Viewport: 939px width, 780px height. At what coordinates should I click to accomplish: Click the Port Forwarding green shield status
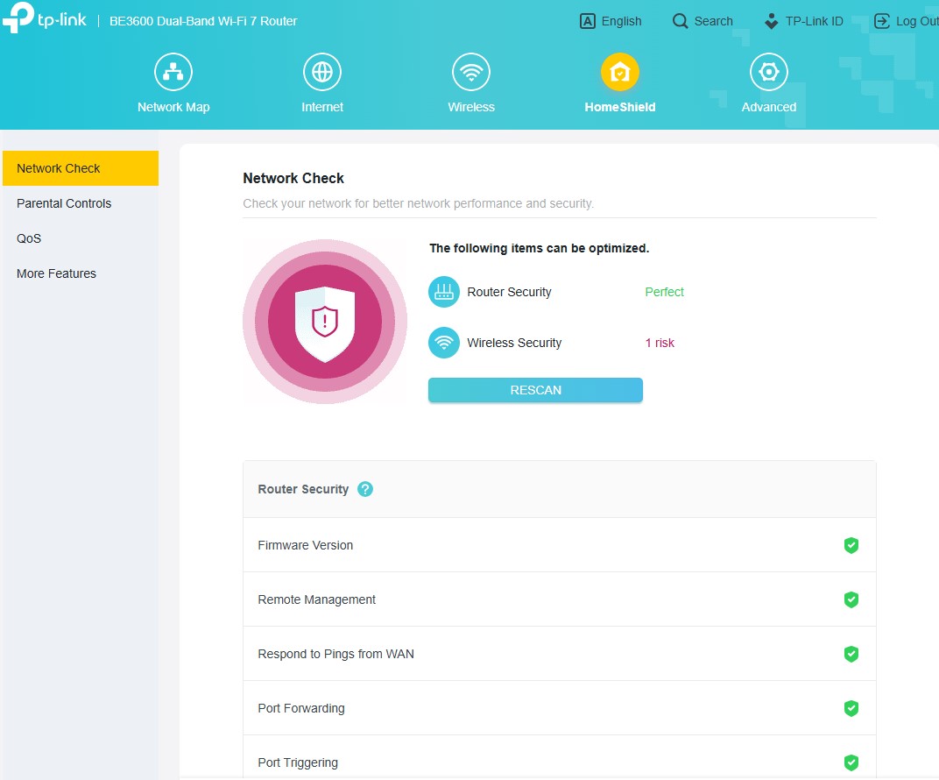(851, 708)
